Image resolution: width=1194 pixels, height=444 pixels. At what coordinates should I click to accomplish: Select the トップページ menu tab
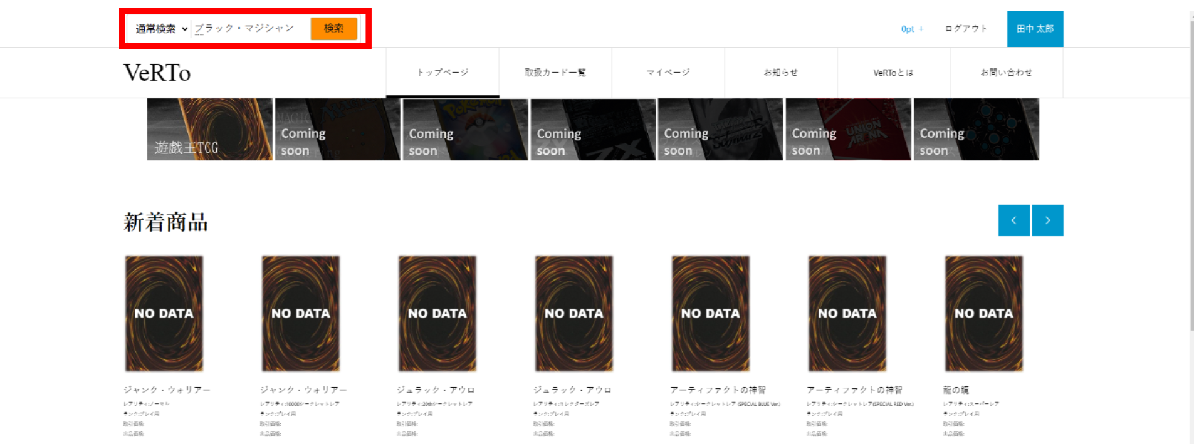[443, 73]
